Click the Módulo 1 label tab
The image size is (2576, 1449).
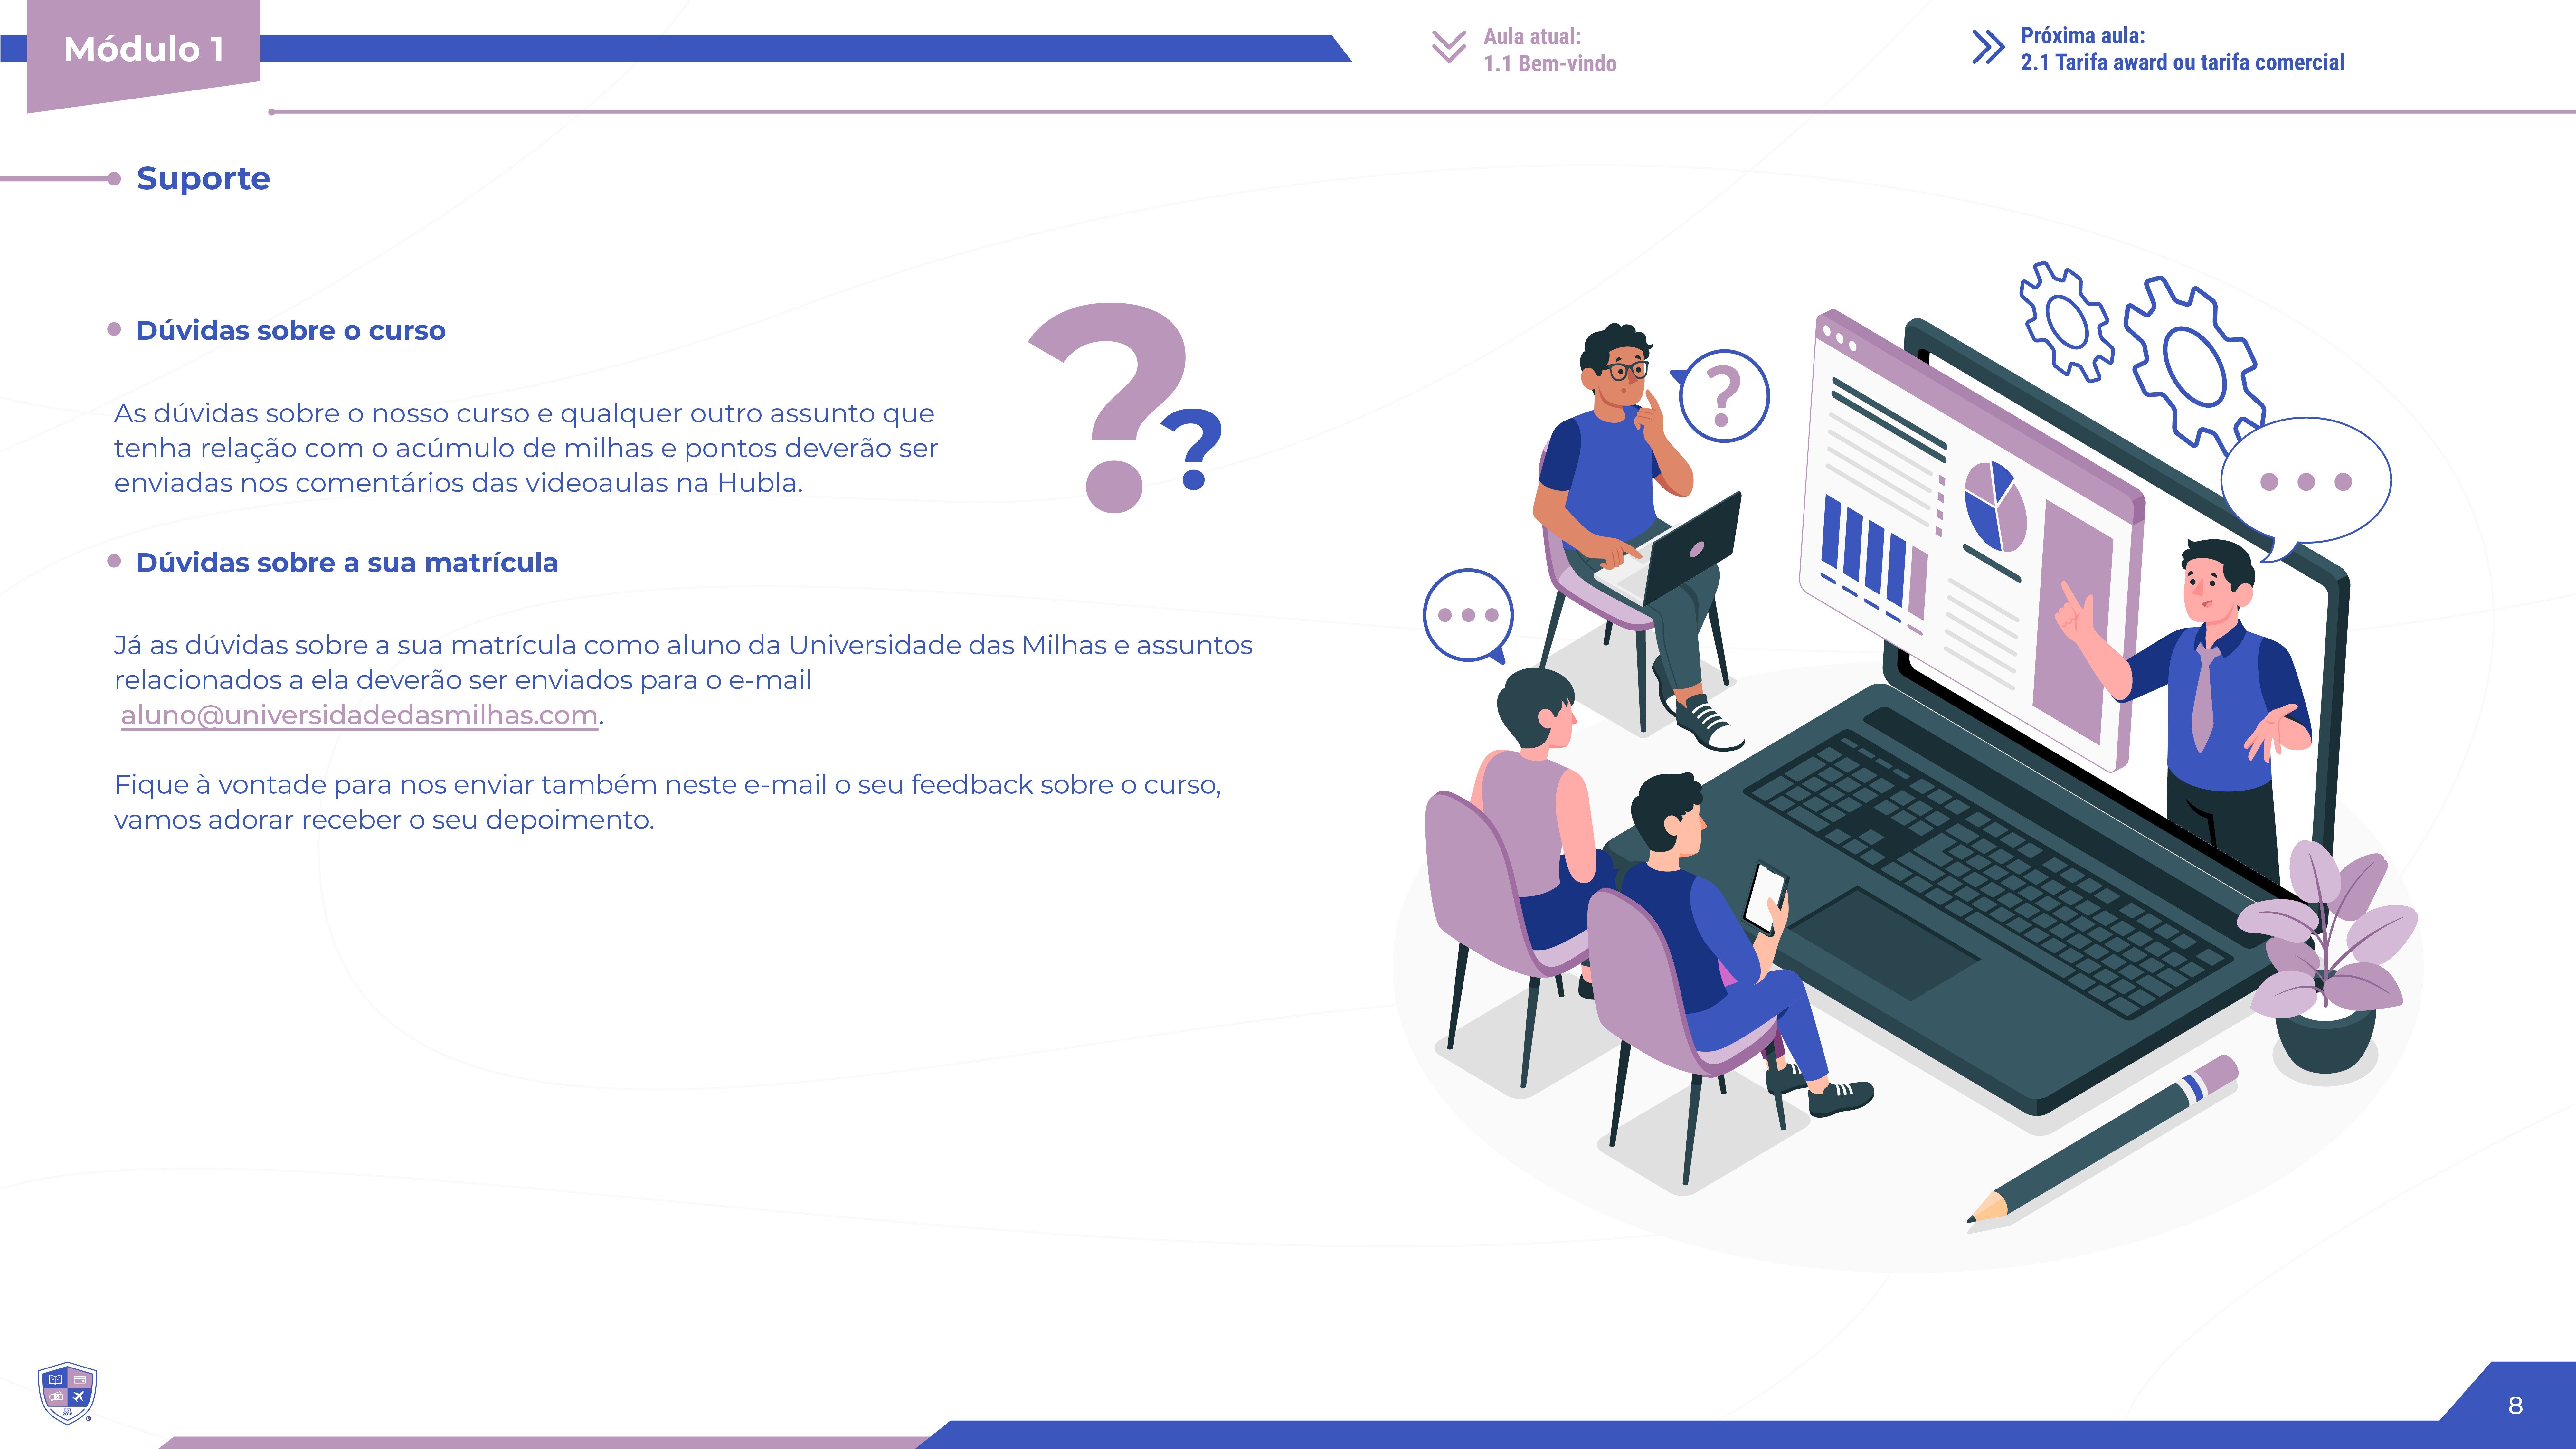143,50
